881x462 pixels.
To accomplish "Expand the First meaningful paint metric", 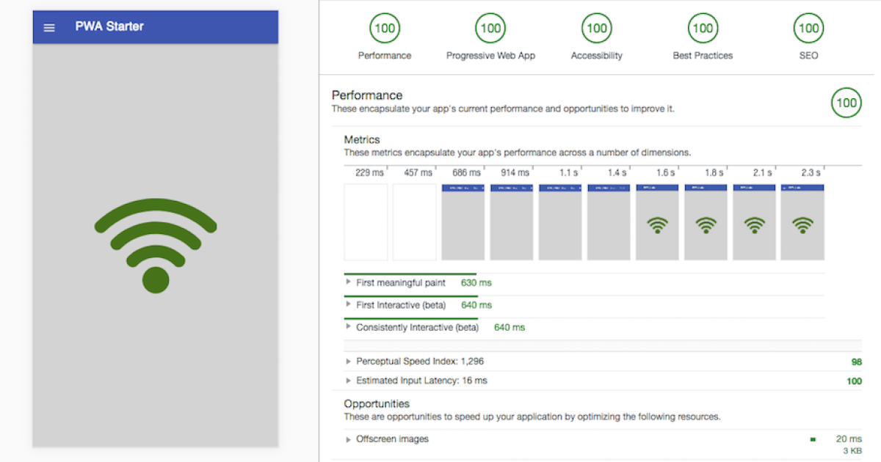I will [x=349, y=282].
